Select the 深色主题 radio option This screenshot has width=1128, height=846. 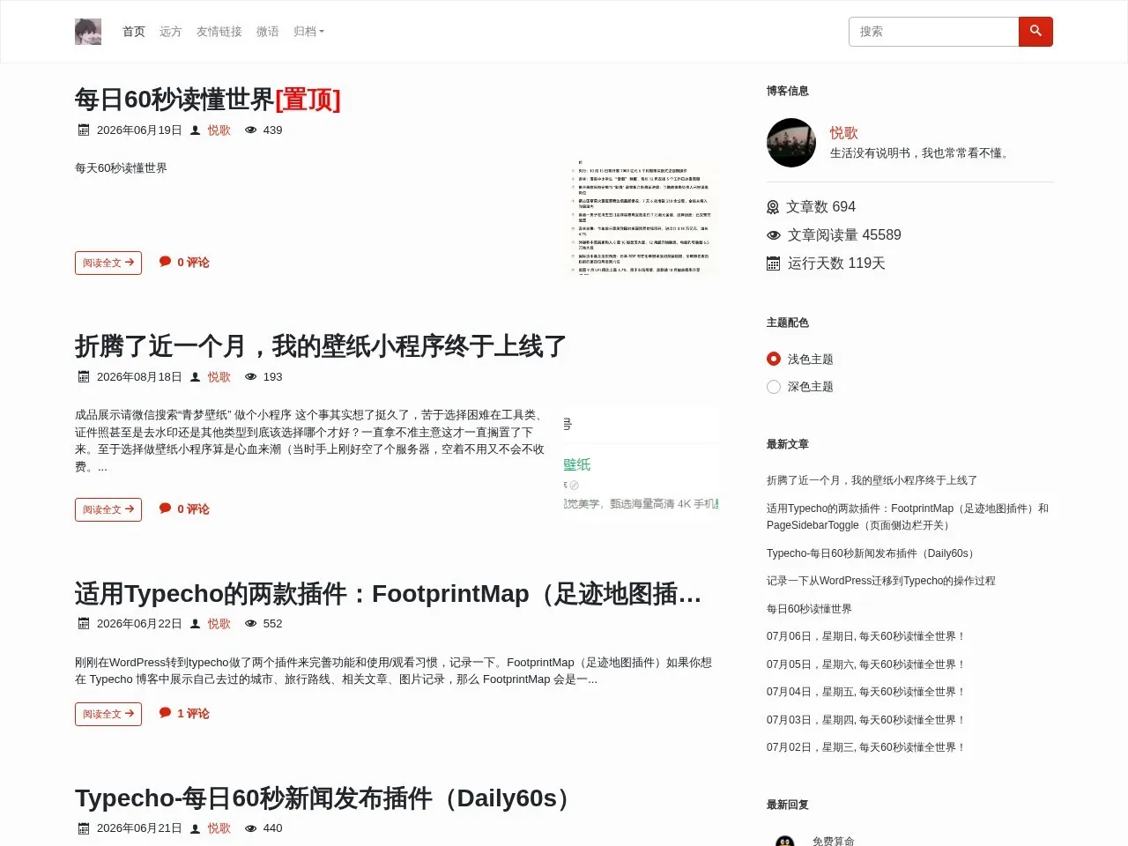(x=774, y=387)
